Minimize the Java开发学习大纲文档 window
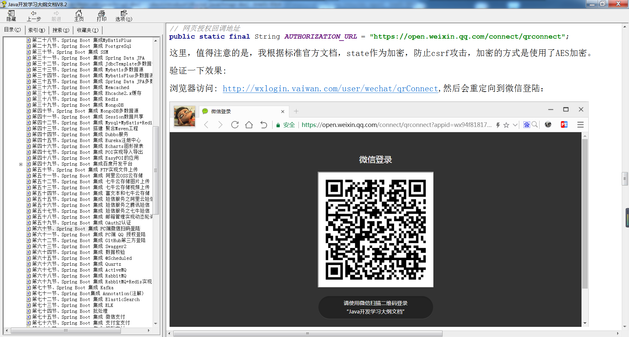629x337 pixels. point(592,4)
